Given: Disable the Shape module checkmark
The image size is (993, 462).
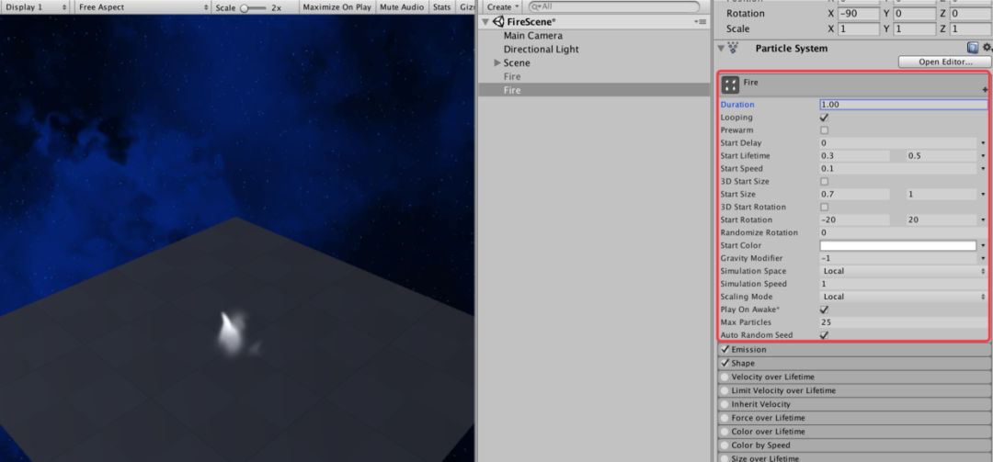Looking at the screenshot, I should pyautogui.click(x=725, y=364).
